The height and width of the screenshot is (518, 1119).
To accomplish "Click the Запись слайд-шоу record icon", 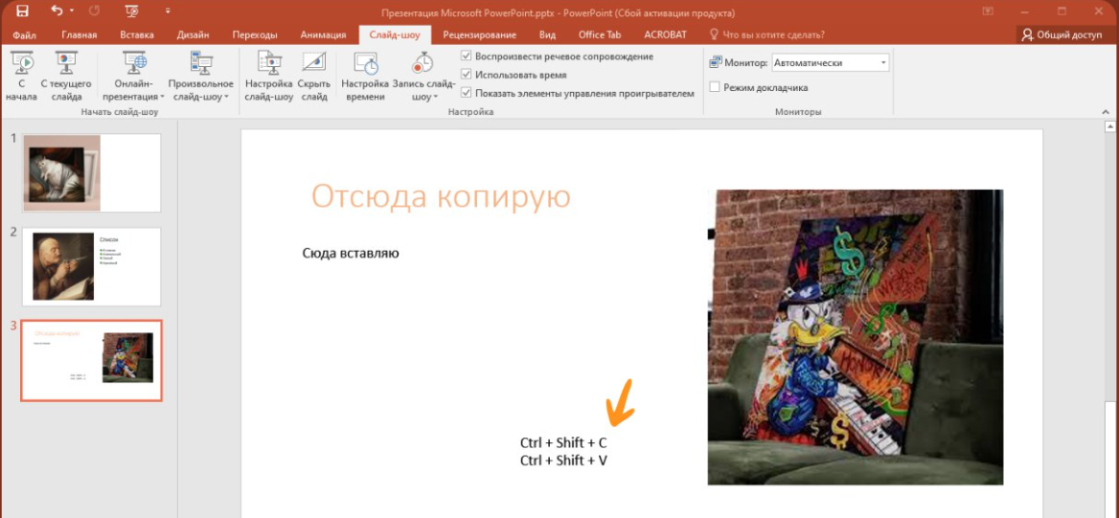I will point(423,63).
